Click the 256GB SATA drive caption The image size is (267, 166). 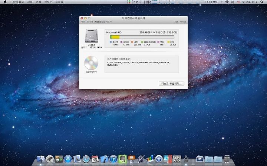pos(92,46)
